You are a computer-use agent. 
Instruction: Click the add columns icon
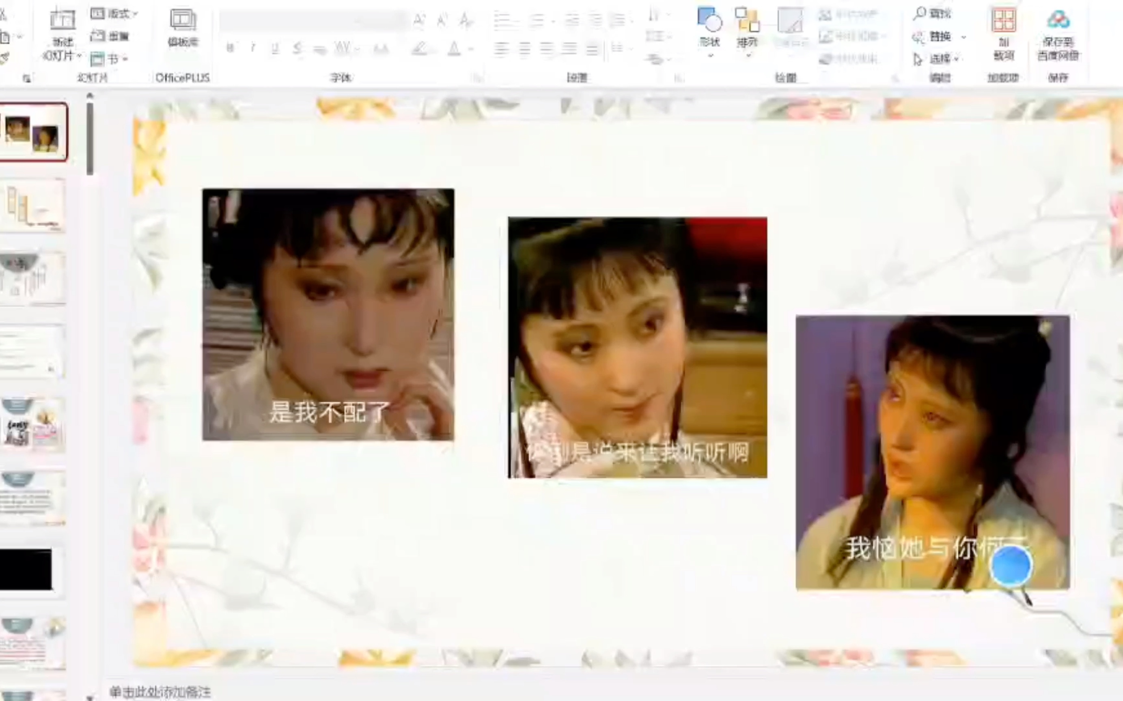617,48
